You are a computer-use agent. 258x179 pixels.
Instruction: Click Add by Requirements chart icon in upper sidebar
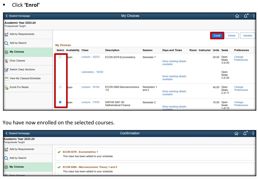[6, 34]
